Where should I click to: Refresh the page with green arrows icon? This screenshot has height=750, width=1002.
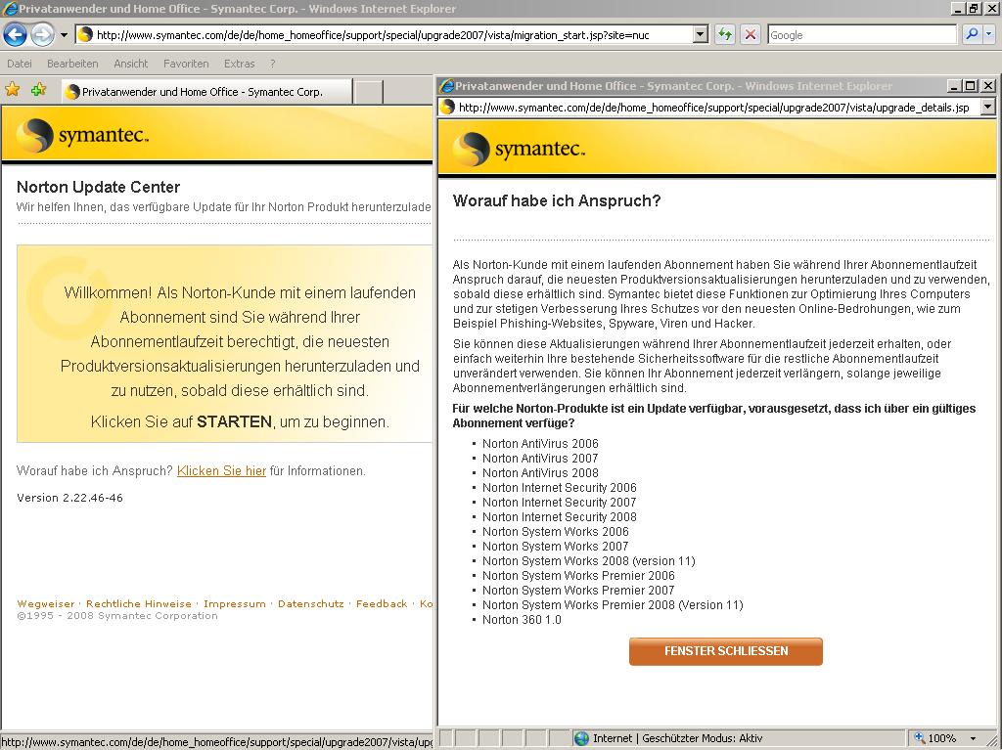pos(725,34)
